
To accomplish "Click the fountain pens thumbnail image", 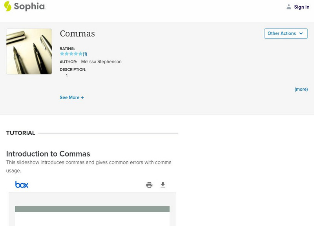I will pyautogui.click(x=29, y=51).
